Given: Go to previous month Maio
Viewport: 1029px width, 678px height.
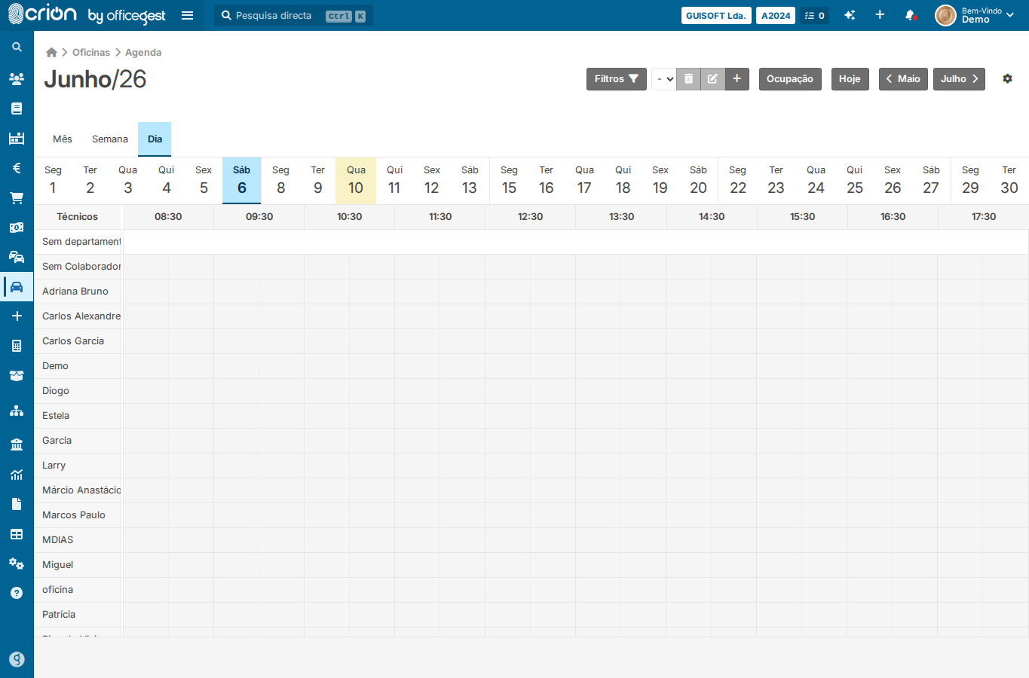Looking at the screenshot, I should tap(903, 79).
